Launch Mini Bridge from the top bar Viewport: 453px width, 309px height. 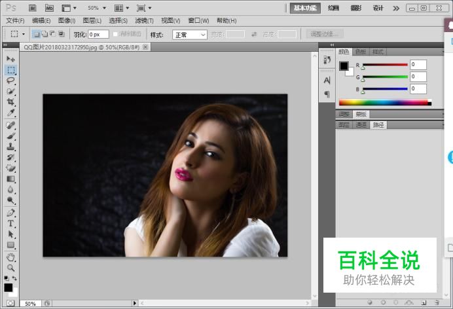click(x=49, y=8)
